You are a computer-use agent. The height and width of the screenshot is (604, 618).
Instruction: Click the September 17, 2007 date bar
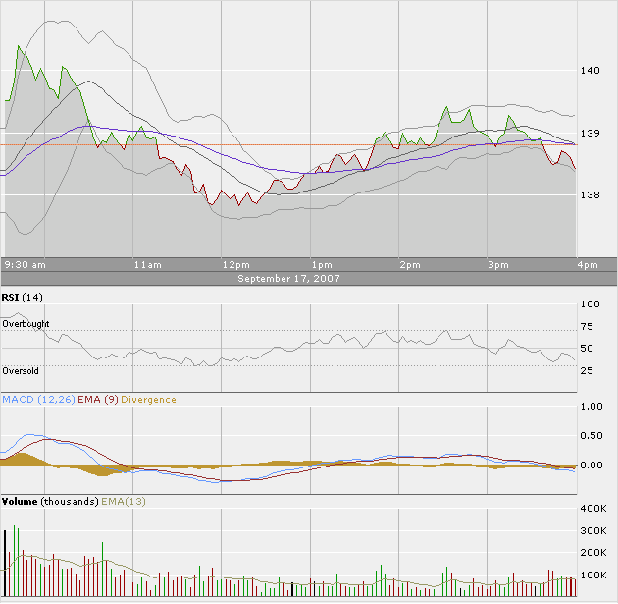coord(287,279)
